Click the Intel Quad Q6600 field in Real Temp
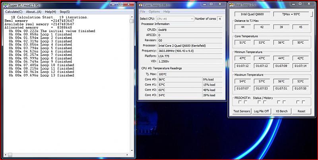Image resolution: width=318 pixels, height=160 pixels. tap(252, 14)
